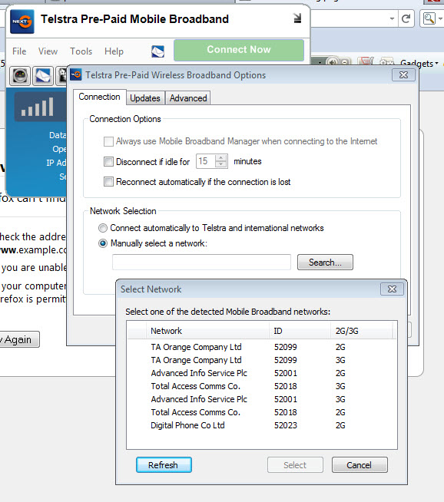444x502 pixels.
Task: Select TA Orange Company Ltd 2G row
Action: point(262,347)
